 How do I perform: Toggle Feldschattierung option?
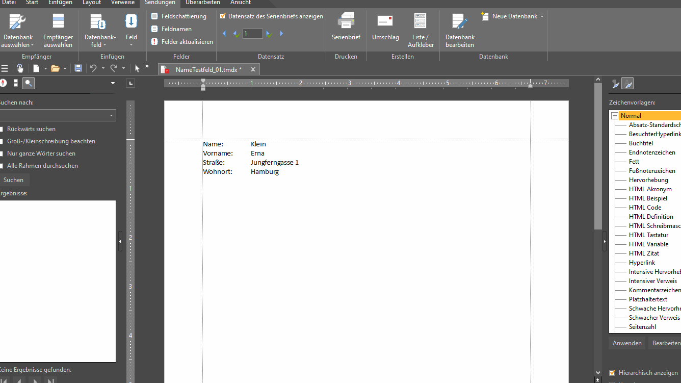click(178, 16)
